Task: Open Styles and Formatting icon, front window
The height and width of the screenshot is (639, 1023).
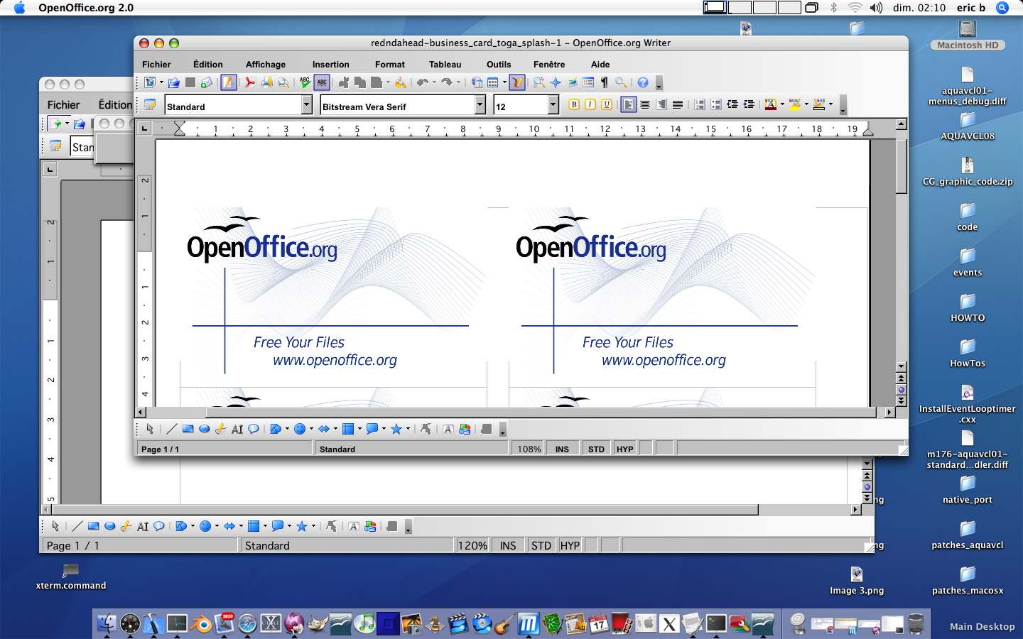Action: pyautogui.click(x=150, y=104)
